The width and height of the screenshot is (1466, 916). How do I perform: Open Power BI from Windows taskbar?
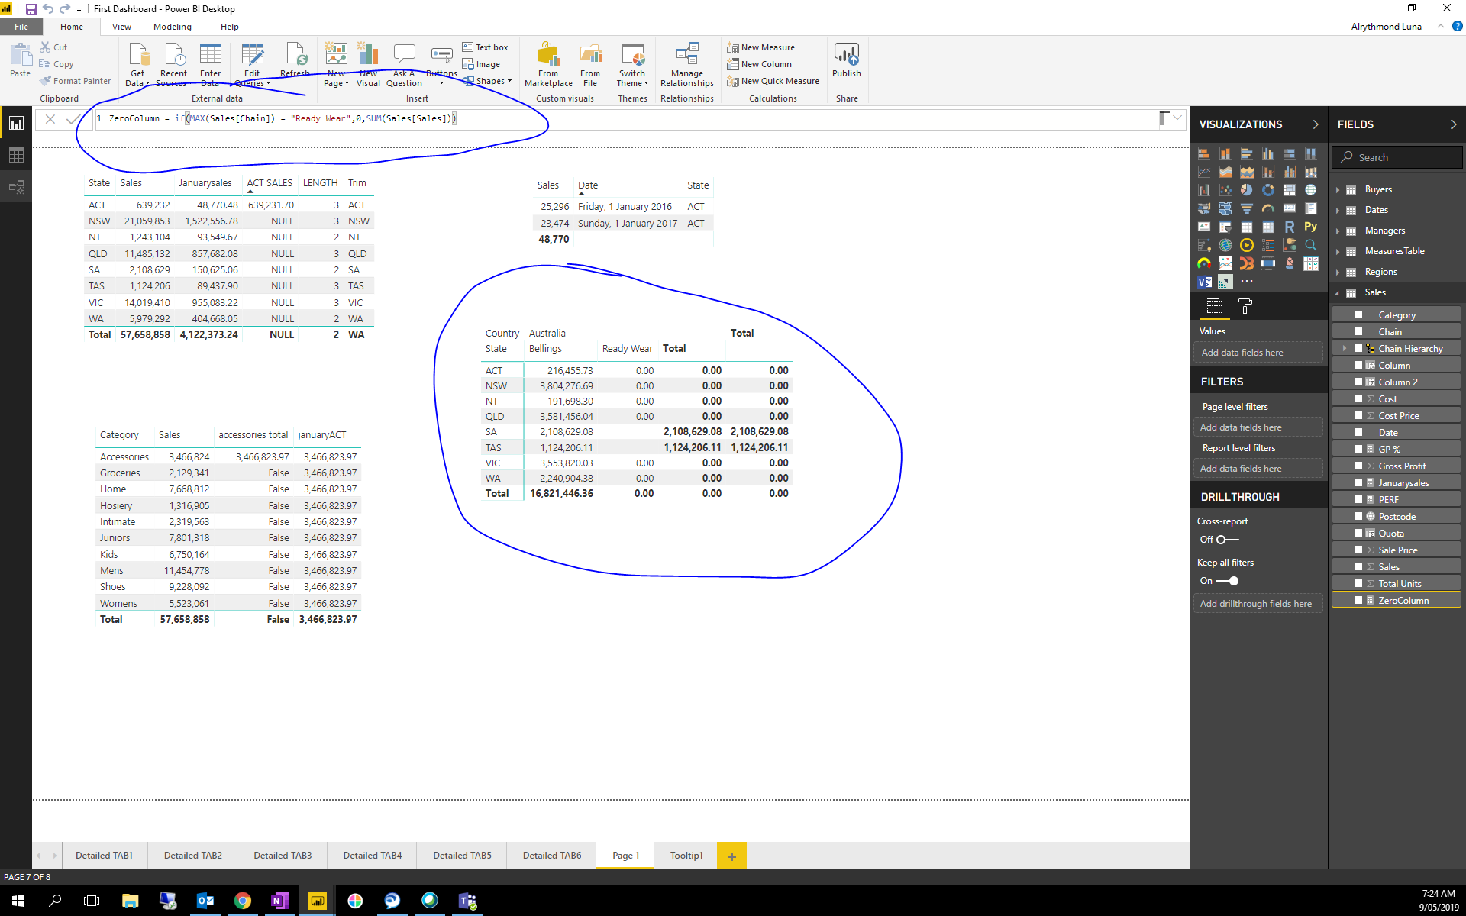click(x=317, y=901)
